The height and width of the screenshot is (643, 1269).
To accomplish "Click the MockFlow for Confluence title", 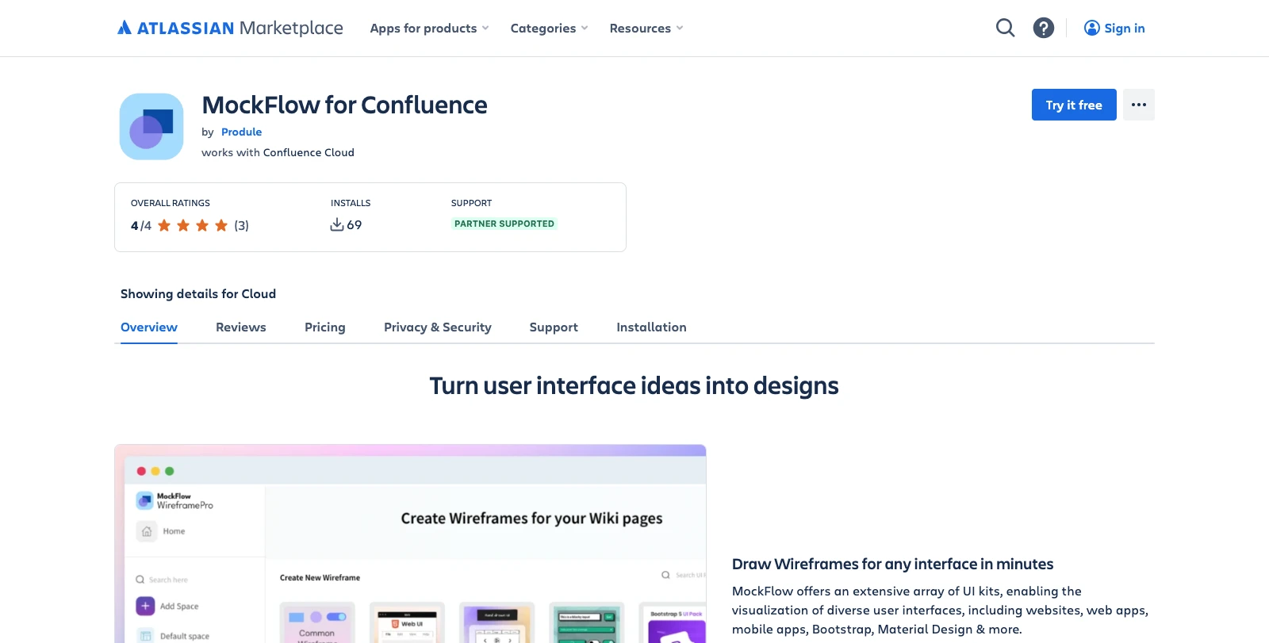I will 344,105.
